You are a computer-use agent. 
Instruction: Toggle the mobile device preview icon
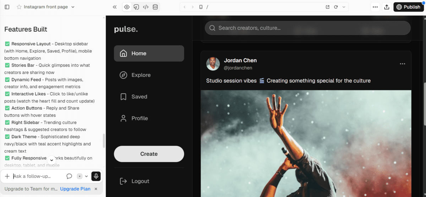coord(201,7)
